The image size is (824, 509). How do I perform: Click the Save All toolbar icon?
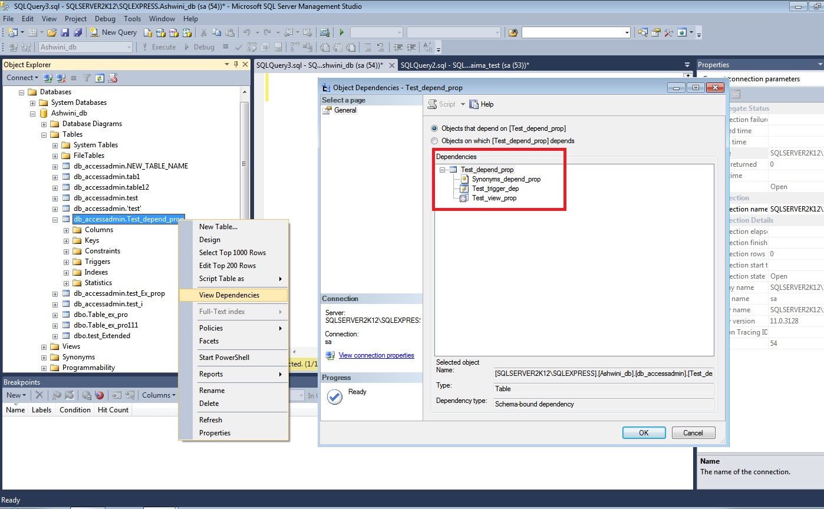point(77,32)
